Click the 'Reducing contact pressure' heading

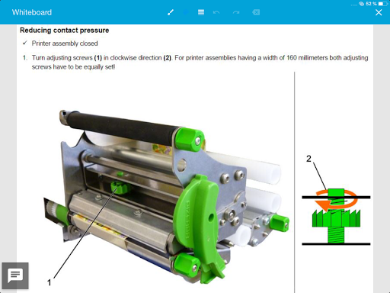[x=65, y=31]
